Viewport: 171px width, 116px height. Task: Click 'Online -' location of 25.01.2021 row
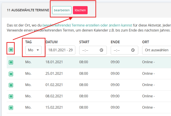(149, 74)
